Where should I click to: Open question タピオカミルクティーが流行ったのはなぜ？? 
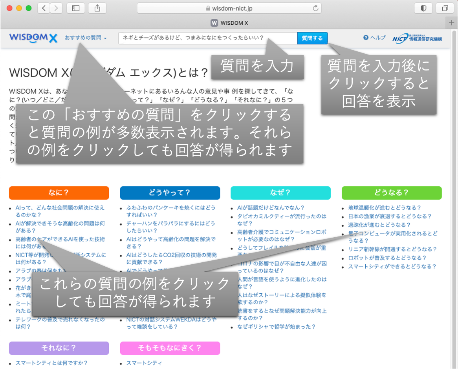coord(282,220)
